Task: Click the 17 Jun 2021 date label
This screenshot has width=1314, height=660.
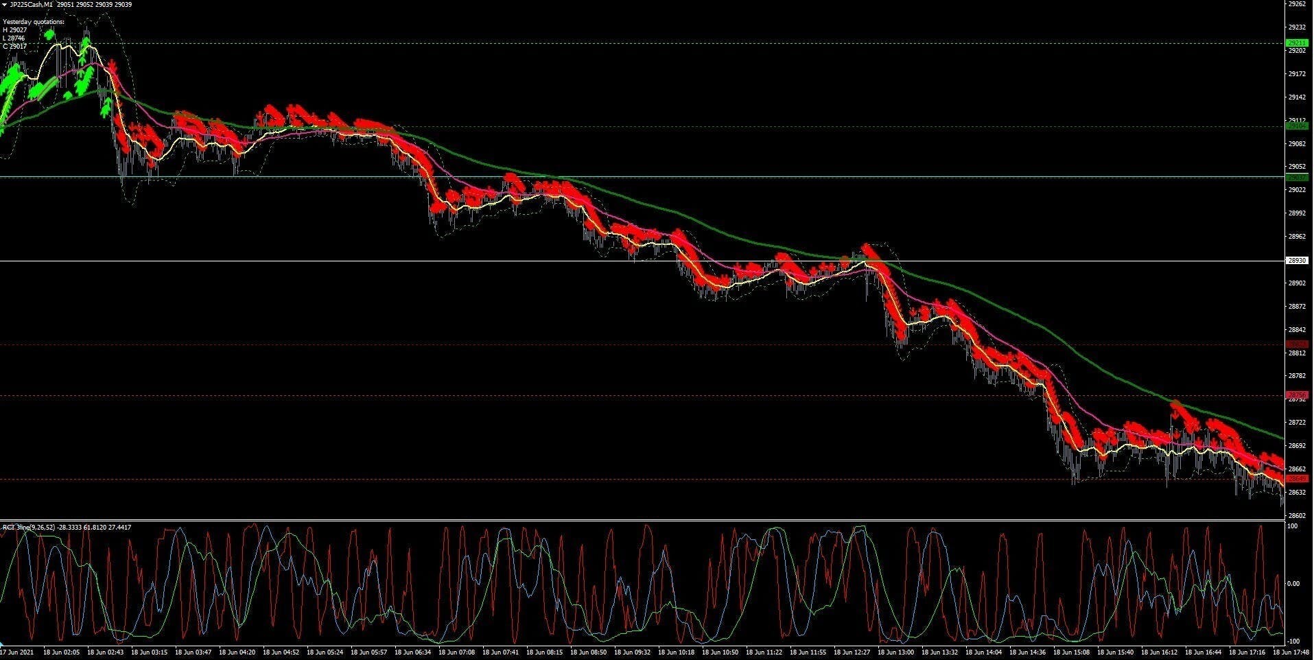Action: pyautogui.click(x=16, y=652)
